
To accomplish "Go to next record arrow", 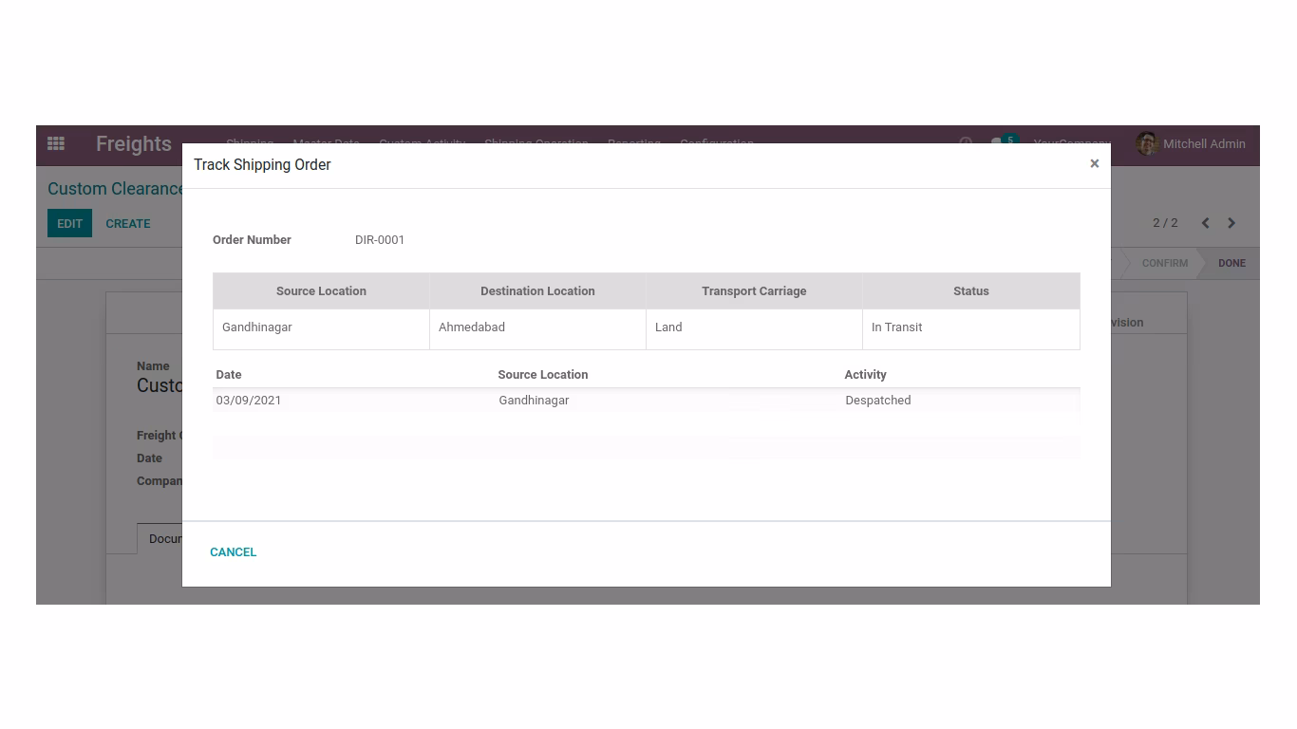I will click(x=1231, y=223).
